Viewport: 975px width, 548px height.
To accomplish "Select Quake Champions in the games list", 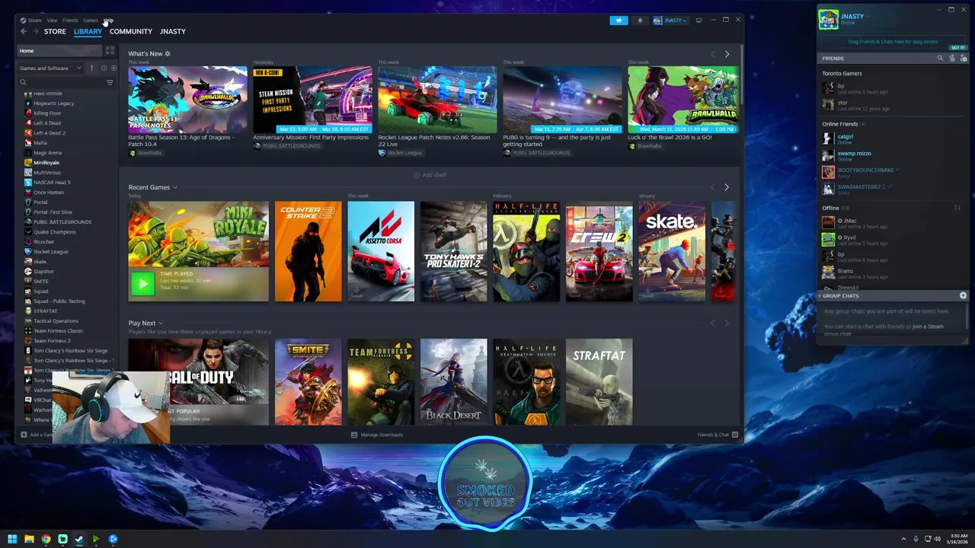I will click(55, 231).
